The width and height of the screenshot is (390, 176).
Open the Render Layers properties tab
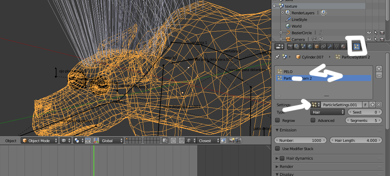click(297, 46)
